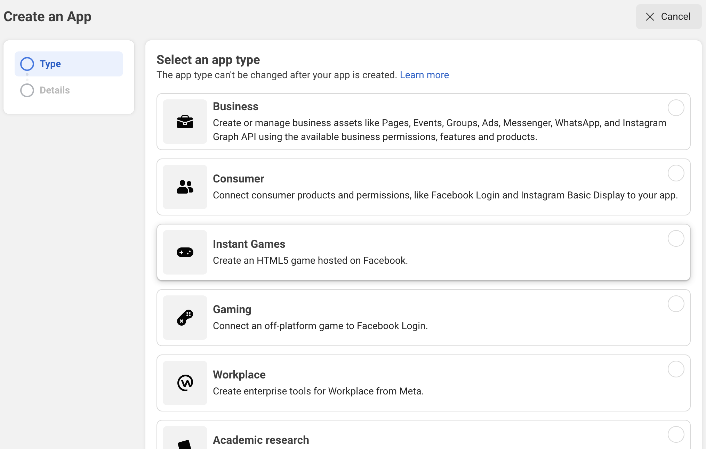
Task: Click the Instant Games heading
Action: (x=249, y=244)
